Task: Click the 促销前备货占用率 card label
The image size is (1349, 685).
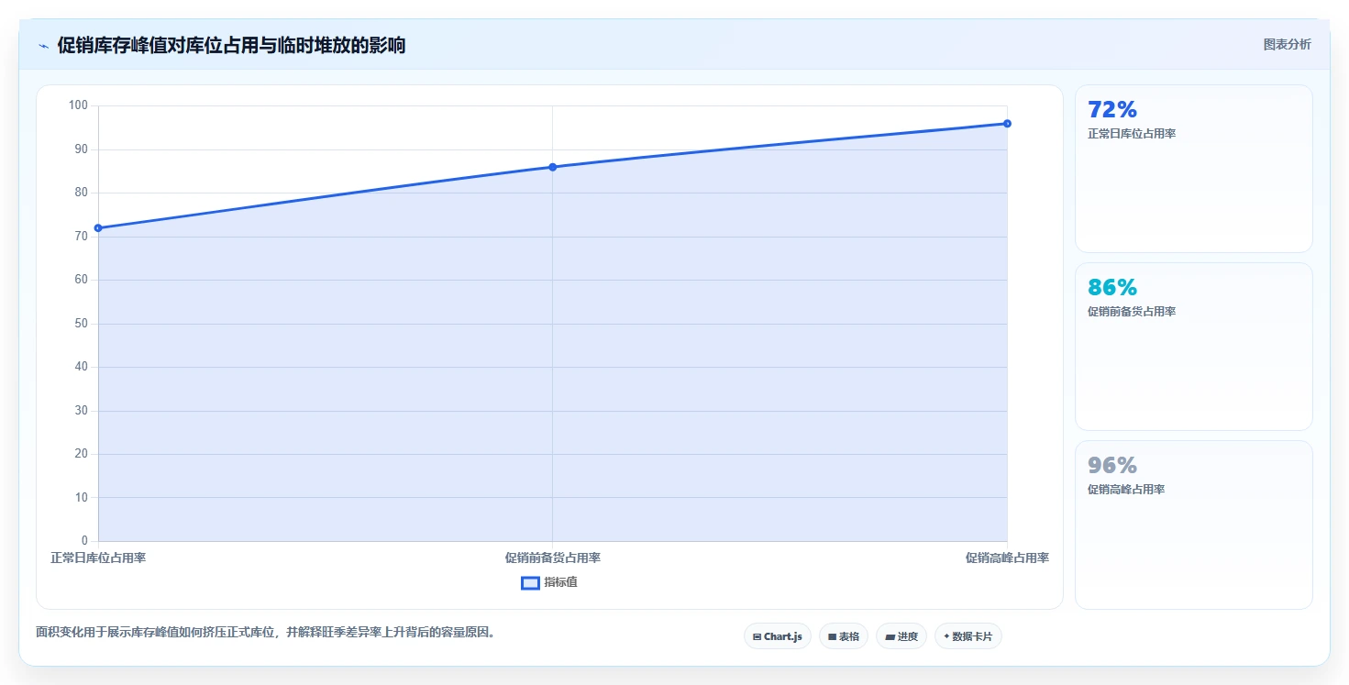Action: 1132,312
